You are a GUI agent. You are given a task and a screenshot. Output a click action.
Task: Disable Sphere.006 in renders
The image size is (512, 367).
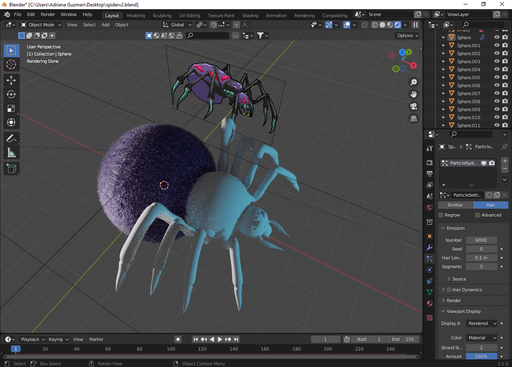click(x=505, y=85)
